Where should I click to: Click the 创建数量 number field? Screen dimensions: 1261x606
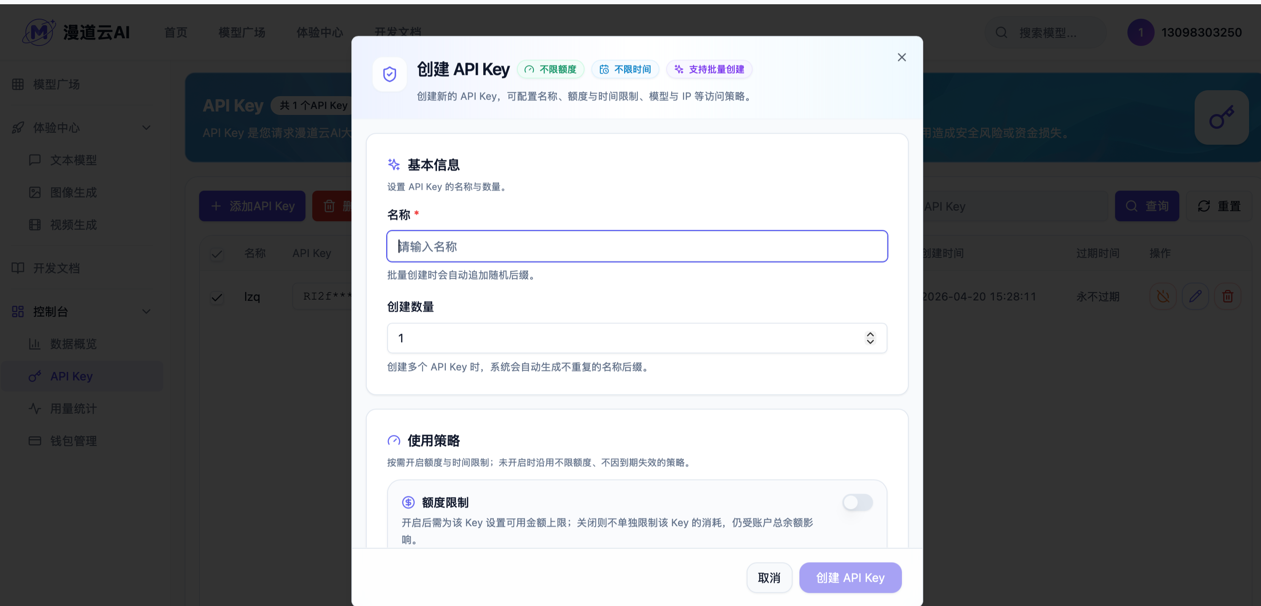point(637,338)
